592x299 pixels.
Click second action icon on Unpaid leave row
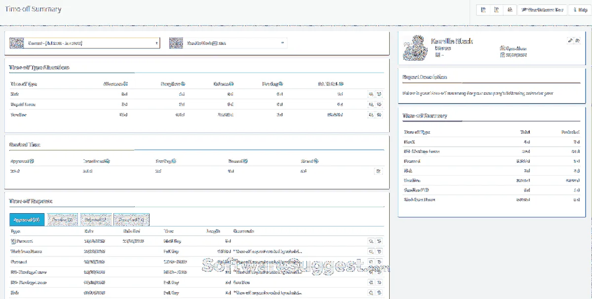[x=379, y=104]
